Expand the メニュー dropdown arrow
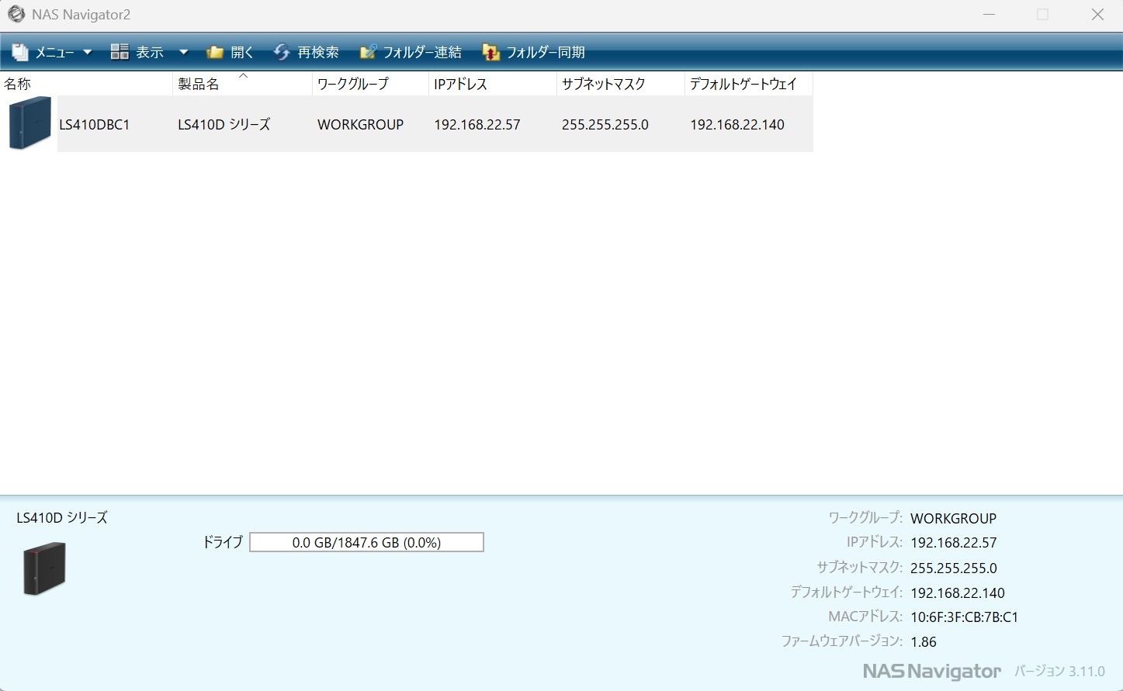 [x=87, y=52]
